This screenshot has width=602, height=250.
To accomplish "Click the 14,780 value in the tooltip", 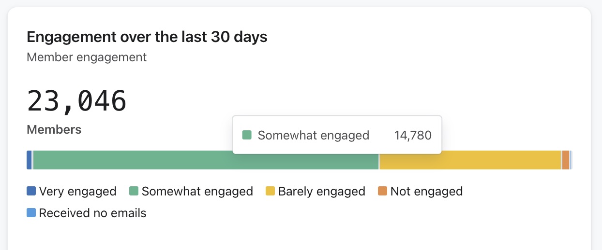I will (x=412, y=135).
